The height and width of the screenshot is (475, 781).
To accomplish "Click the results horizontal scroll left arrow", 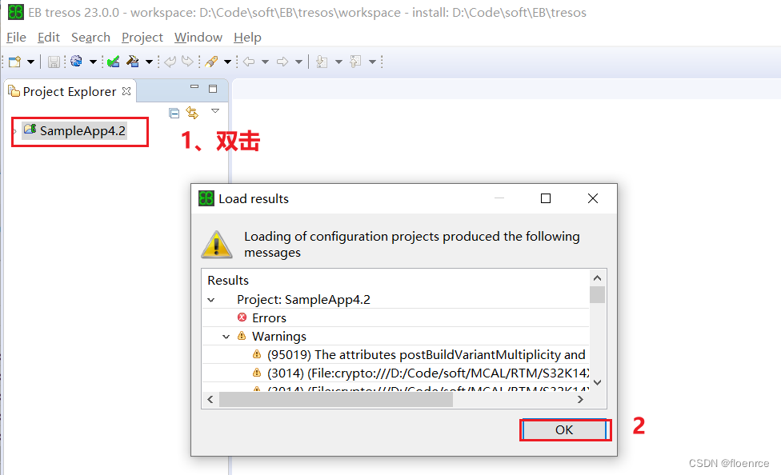I will point(210,399).
